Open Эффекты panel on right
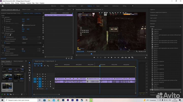Viewport: 183px width, 102px height. (152, 10)
